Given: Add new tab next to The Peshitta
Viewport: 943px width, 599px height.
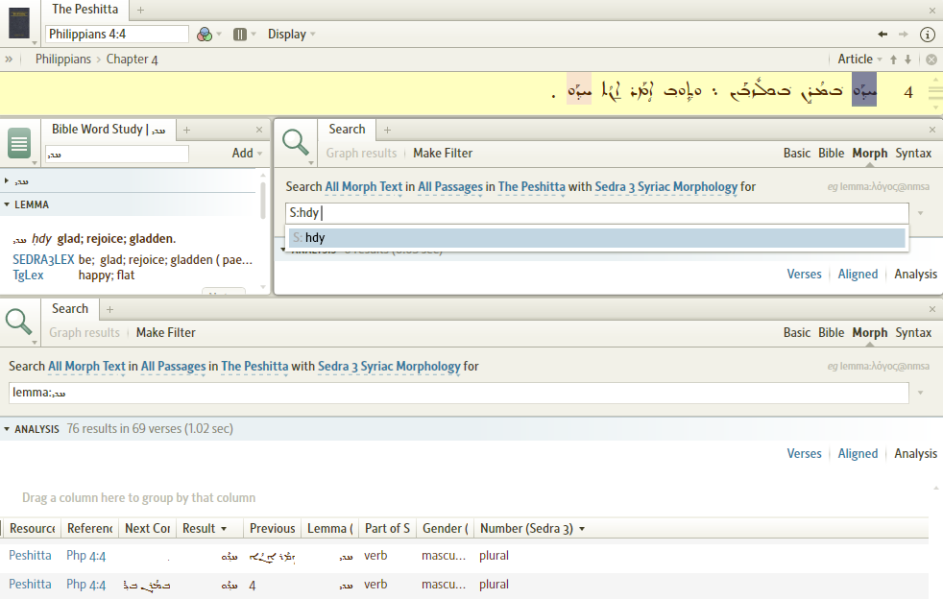Looking at the screenshot, I should tap(140, 10).
